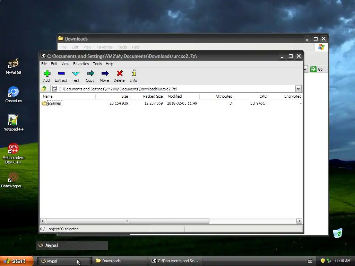Click the Start button

[17, 261]
